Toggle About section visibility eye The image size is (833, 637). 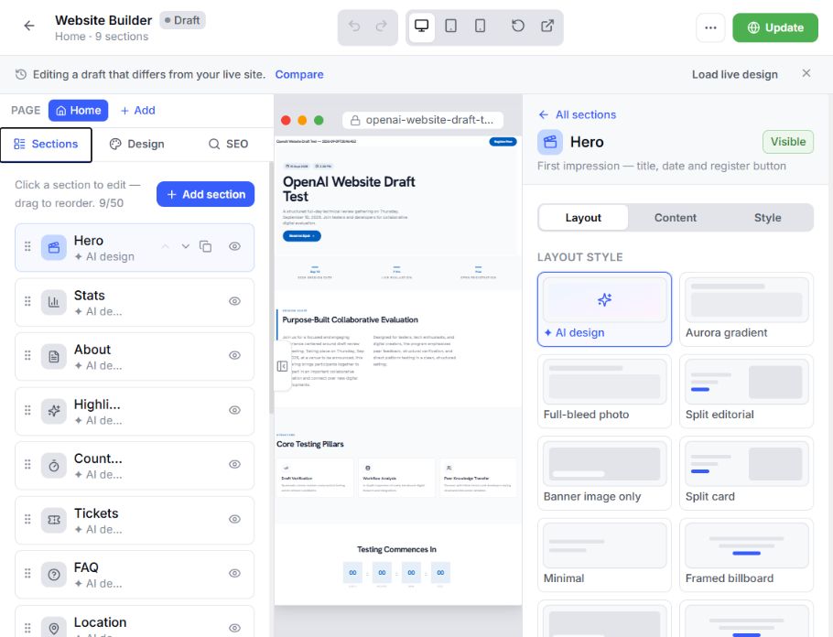point(235,355)
